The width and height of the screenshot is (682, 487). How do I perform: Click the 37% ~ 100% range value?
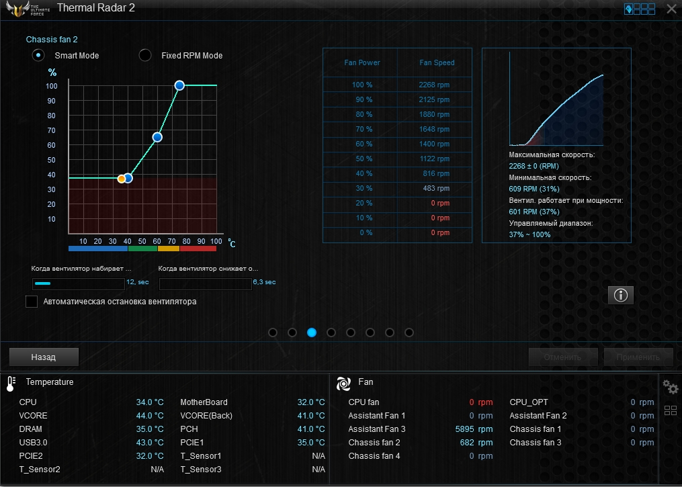529,234
